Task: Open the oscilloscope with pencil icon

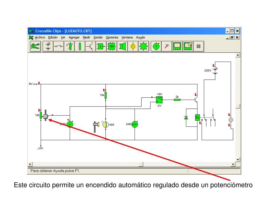Action: 188,46
